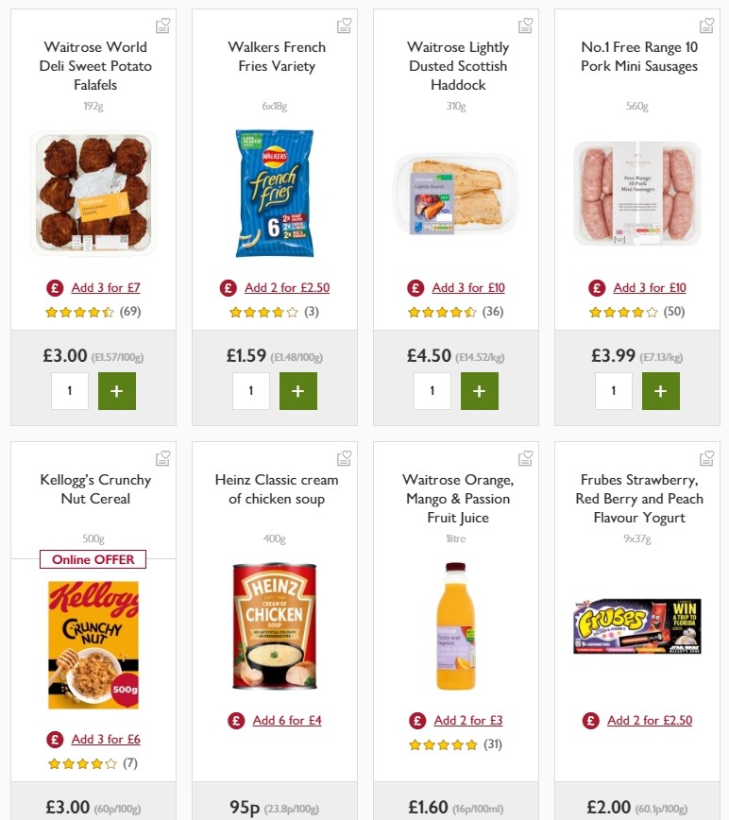The height and width of the screenshot is (820, 729).
Task: Toggle favourite on the Lightly Dusted Scottish Haddock
Action: 525,26
